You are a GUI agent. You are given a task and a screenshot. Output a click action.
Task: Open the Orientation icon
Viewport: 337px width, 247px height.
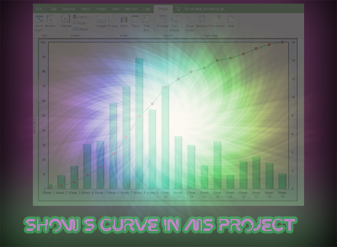(x=217, y=19)
